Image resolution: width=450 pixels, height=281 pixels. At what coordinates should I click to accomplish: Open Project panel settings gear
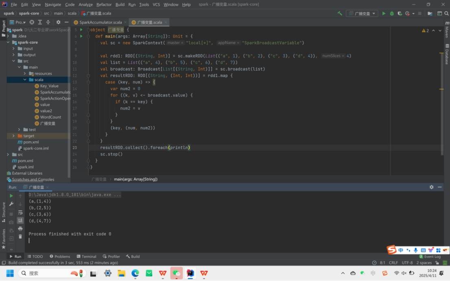(58, 22)
